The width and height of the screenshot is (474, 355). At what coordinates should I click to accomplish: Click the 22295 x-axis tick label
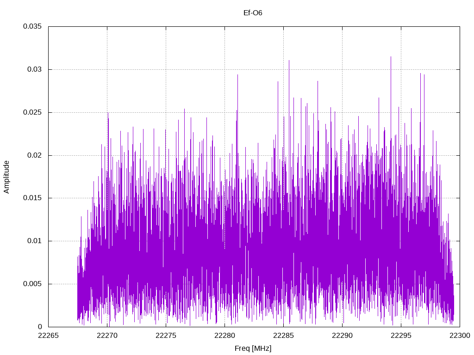point(401,336)
